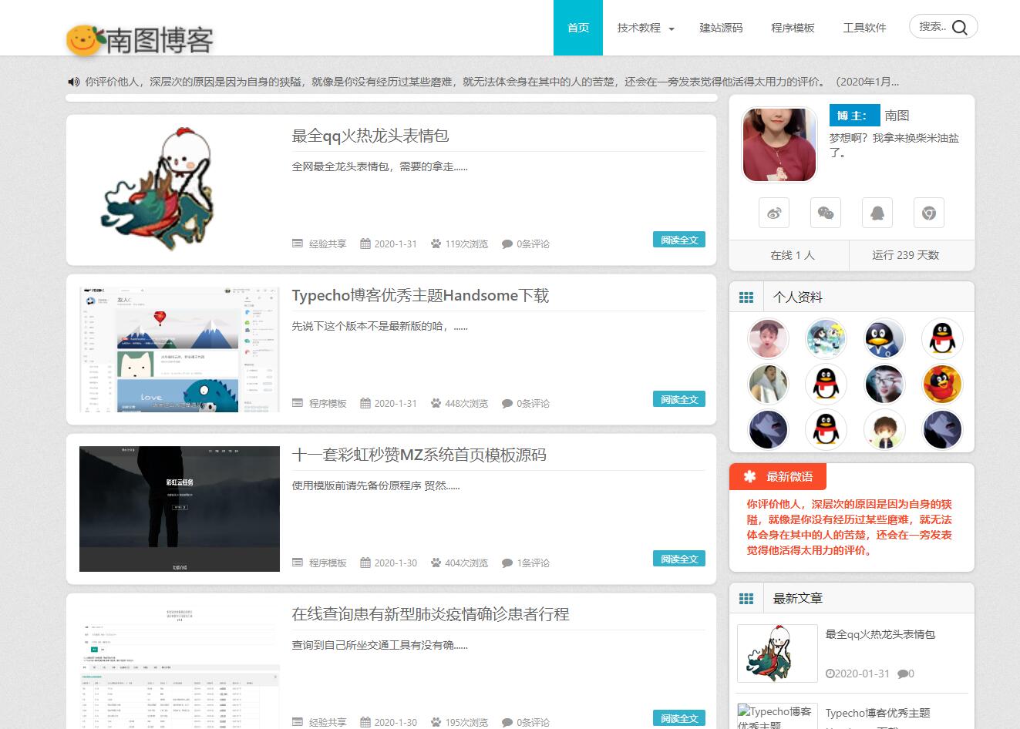
Task: Open the 程序模板 menu item
Action: pos(793,28)
